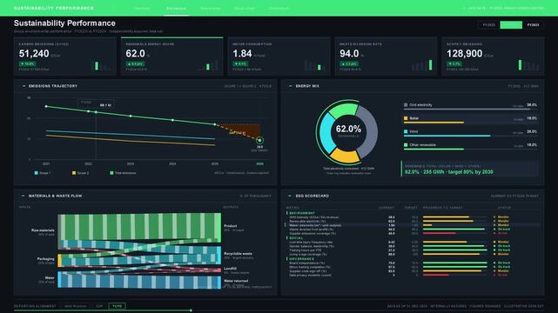Collapse the Energy Mix panel
Image resolution: width=558 pixels, height=313 pixels.
click(291, 86)
